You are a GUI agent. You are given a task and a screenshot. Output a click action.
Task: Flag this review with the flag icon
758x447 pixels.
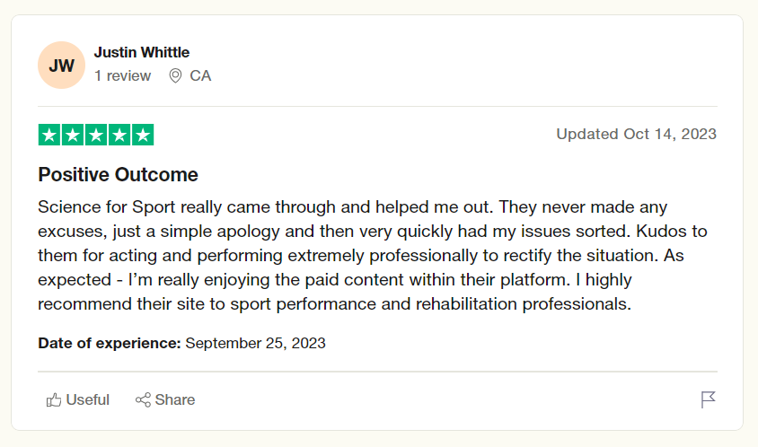pyautogui.click(x=708, y=399)
